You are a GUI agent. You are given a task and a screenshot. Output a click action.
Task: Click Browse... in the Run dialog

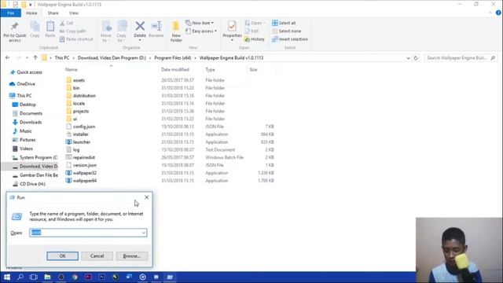[132, 256]
